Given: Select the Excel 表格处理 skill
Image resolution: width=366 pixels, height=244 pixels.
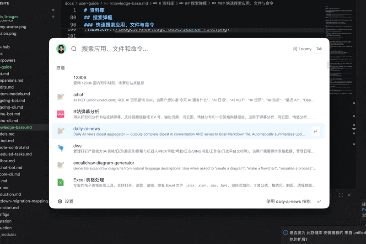Looking at the screenshot, I should (x=188, y=182).
